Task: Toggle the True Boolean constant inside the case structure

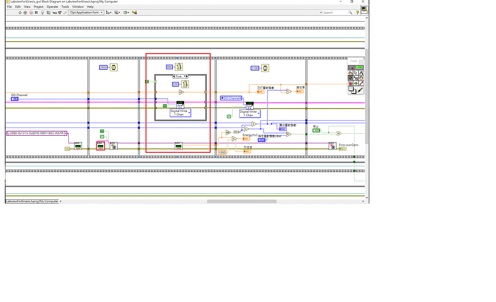Action: [x=165, y=106]
